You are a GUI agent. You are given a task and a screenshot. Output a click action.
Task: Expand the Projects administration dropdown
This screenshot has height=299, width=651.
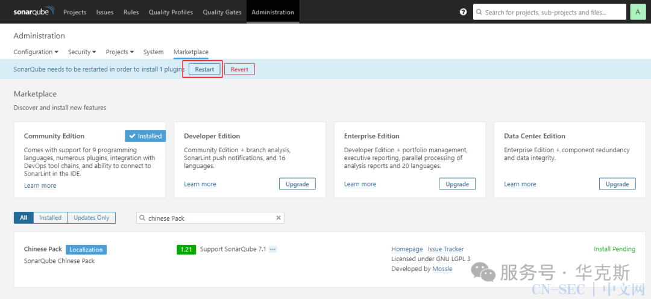coord(119,52)
